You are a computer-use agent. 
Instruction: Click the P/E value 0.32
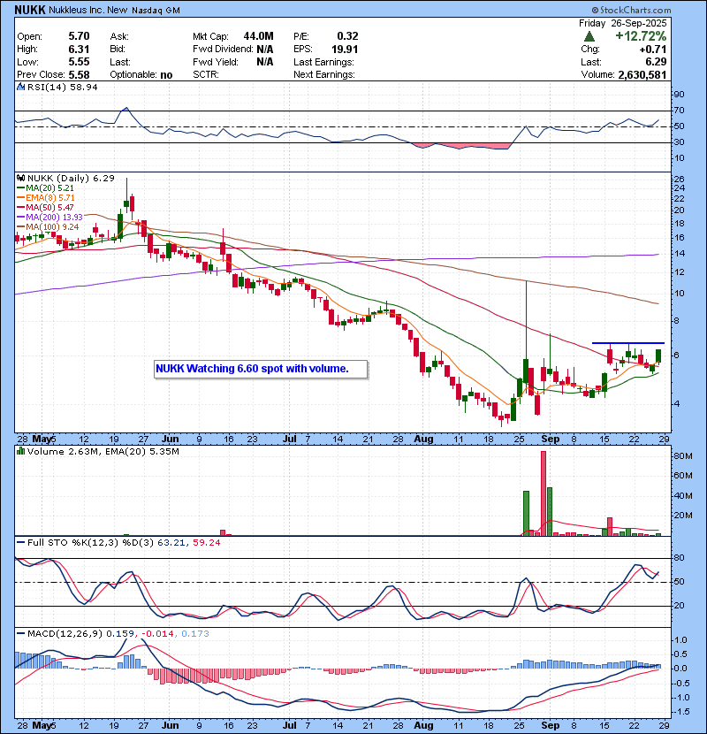[347, 36]
